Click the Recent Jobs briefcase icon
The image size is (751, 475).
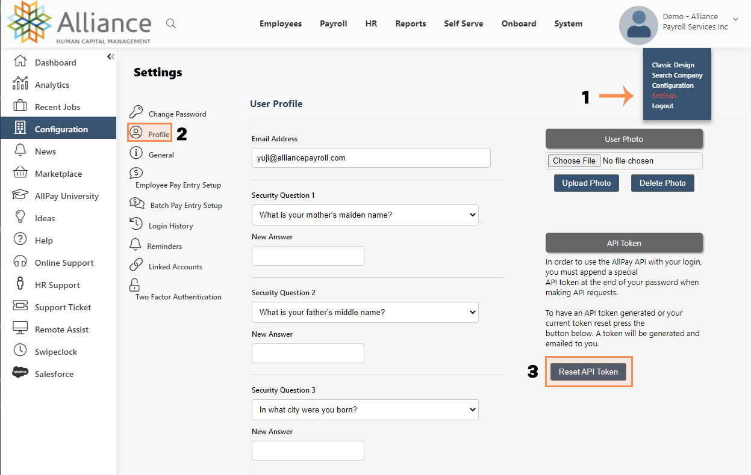click(x=20, y=106)
